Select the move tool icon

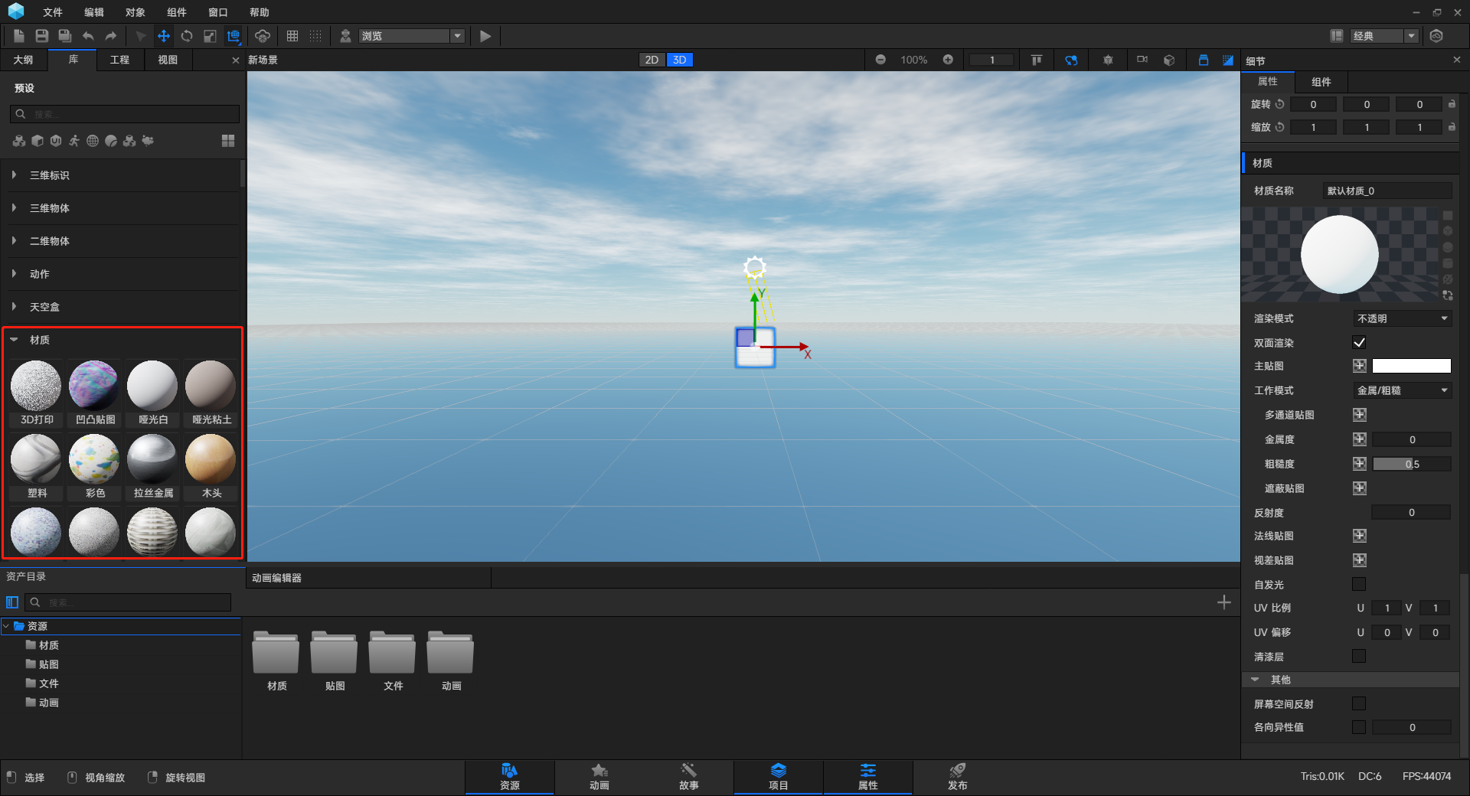click(164, 36)
